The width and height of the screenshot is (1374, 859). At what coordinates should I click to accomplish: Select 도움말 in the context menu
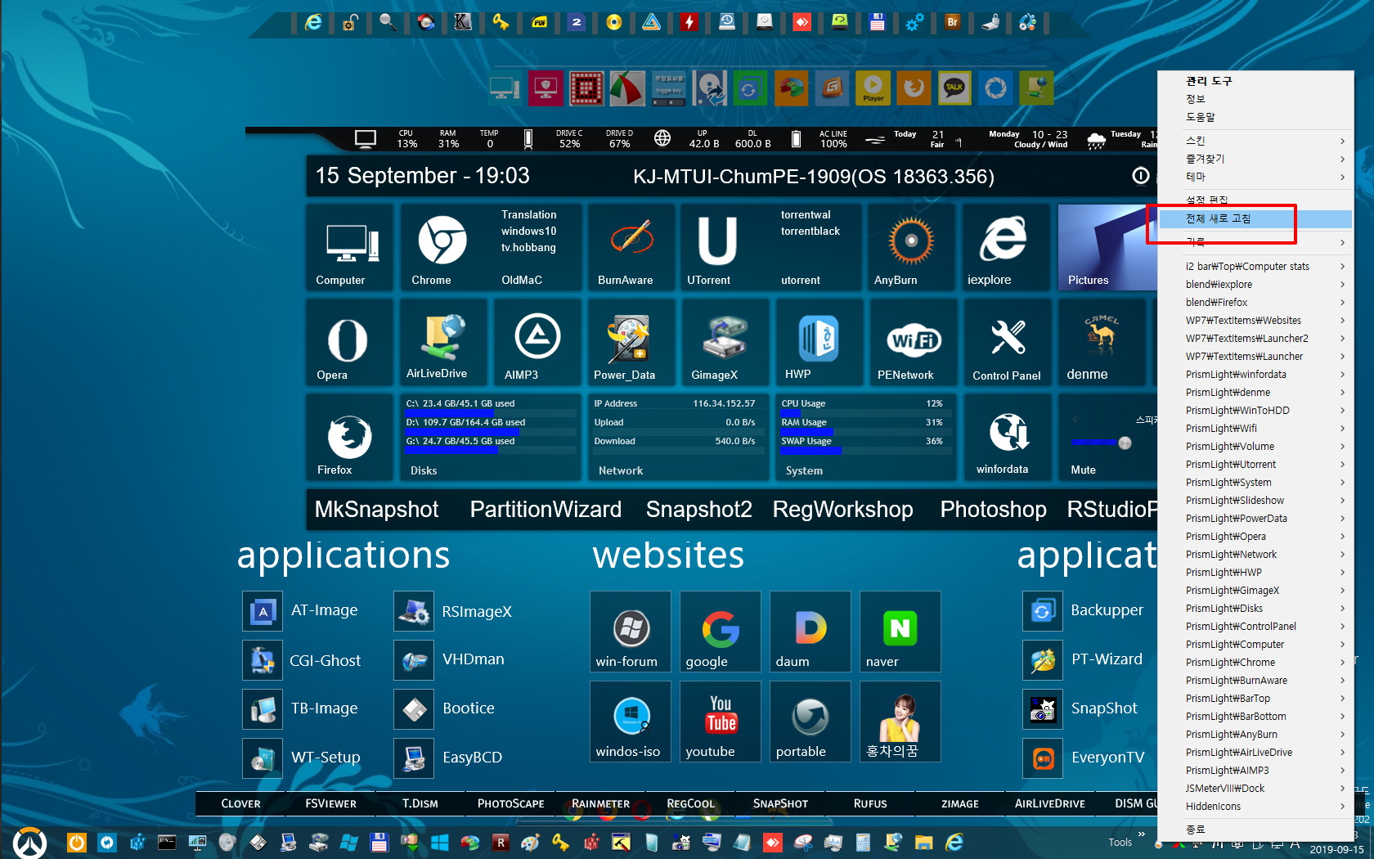(1255, 117)
